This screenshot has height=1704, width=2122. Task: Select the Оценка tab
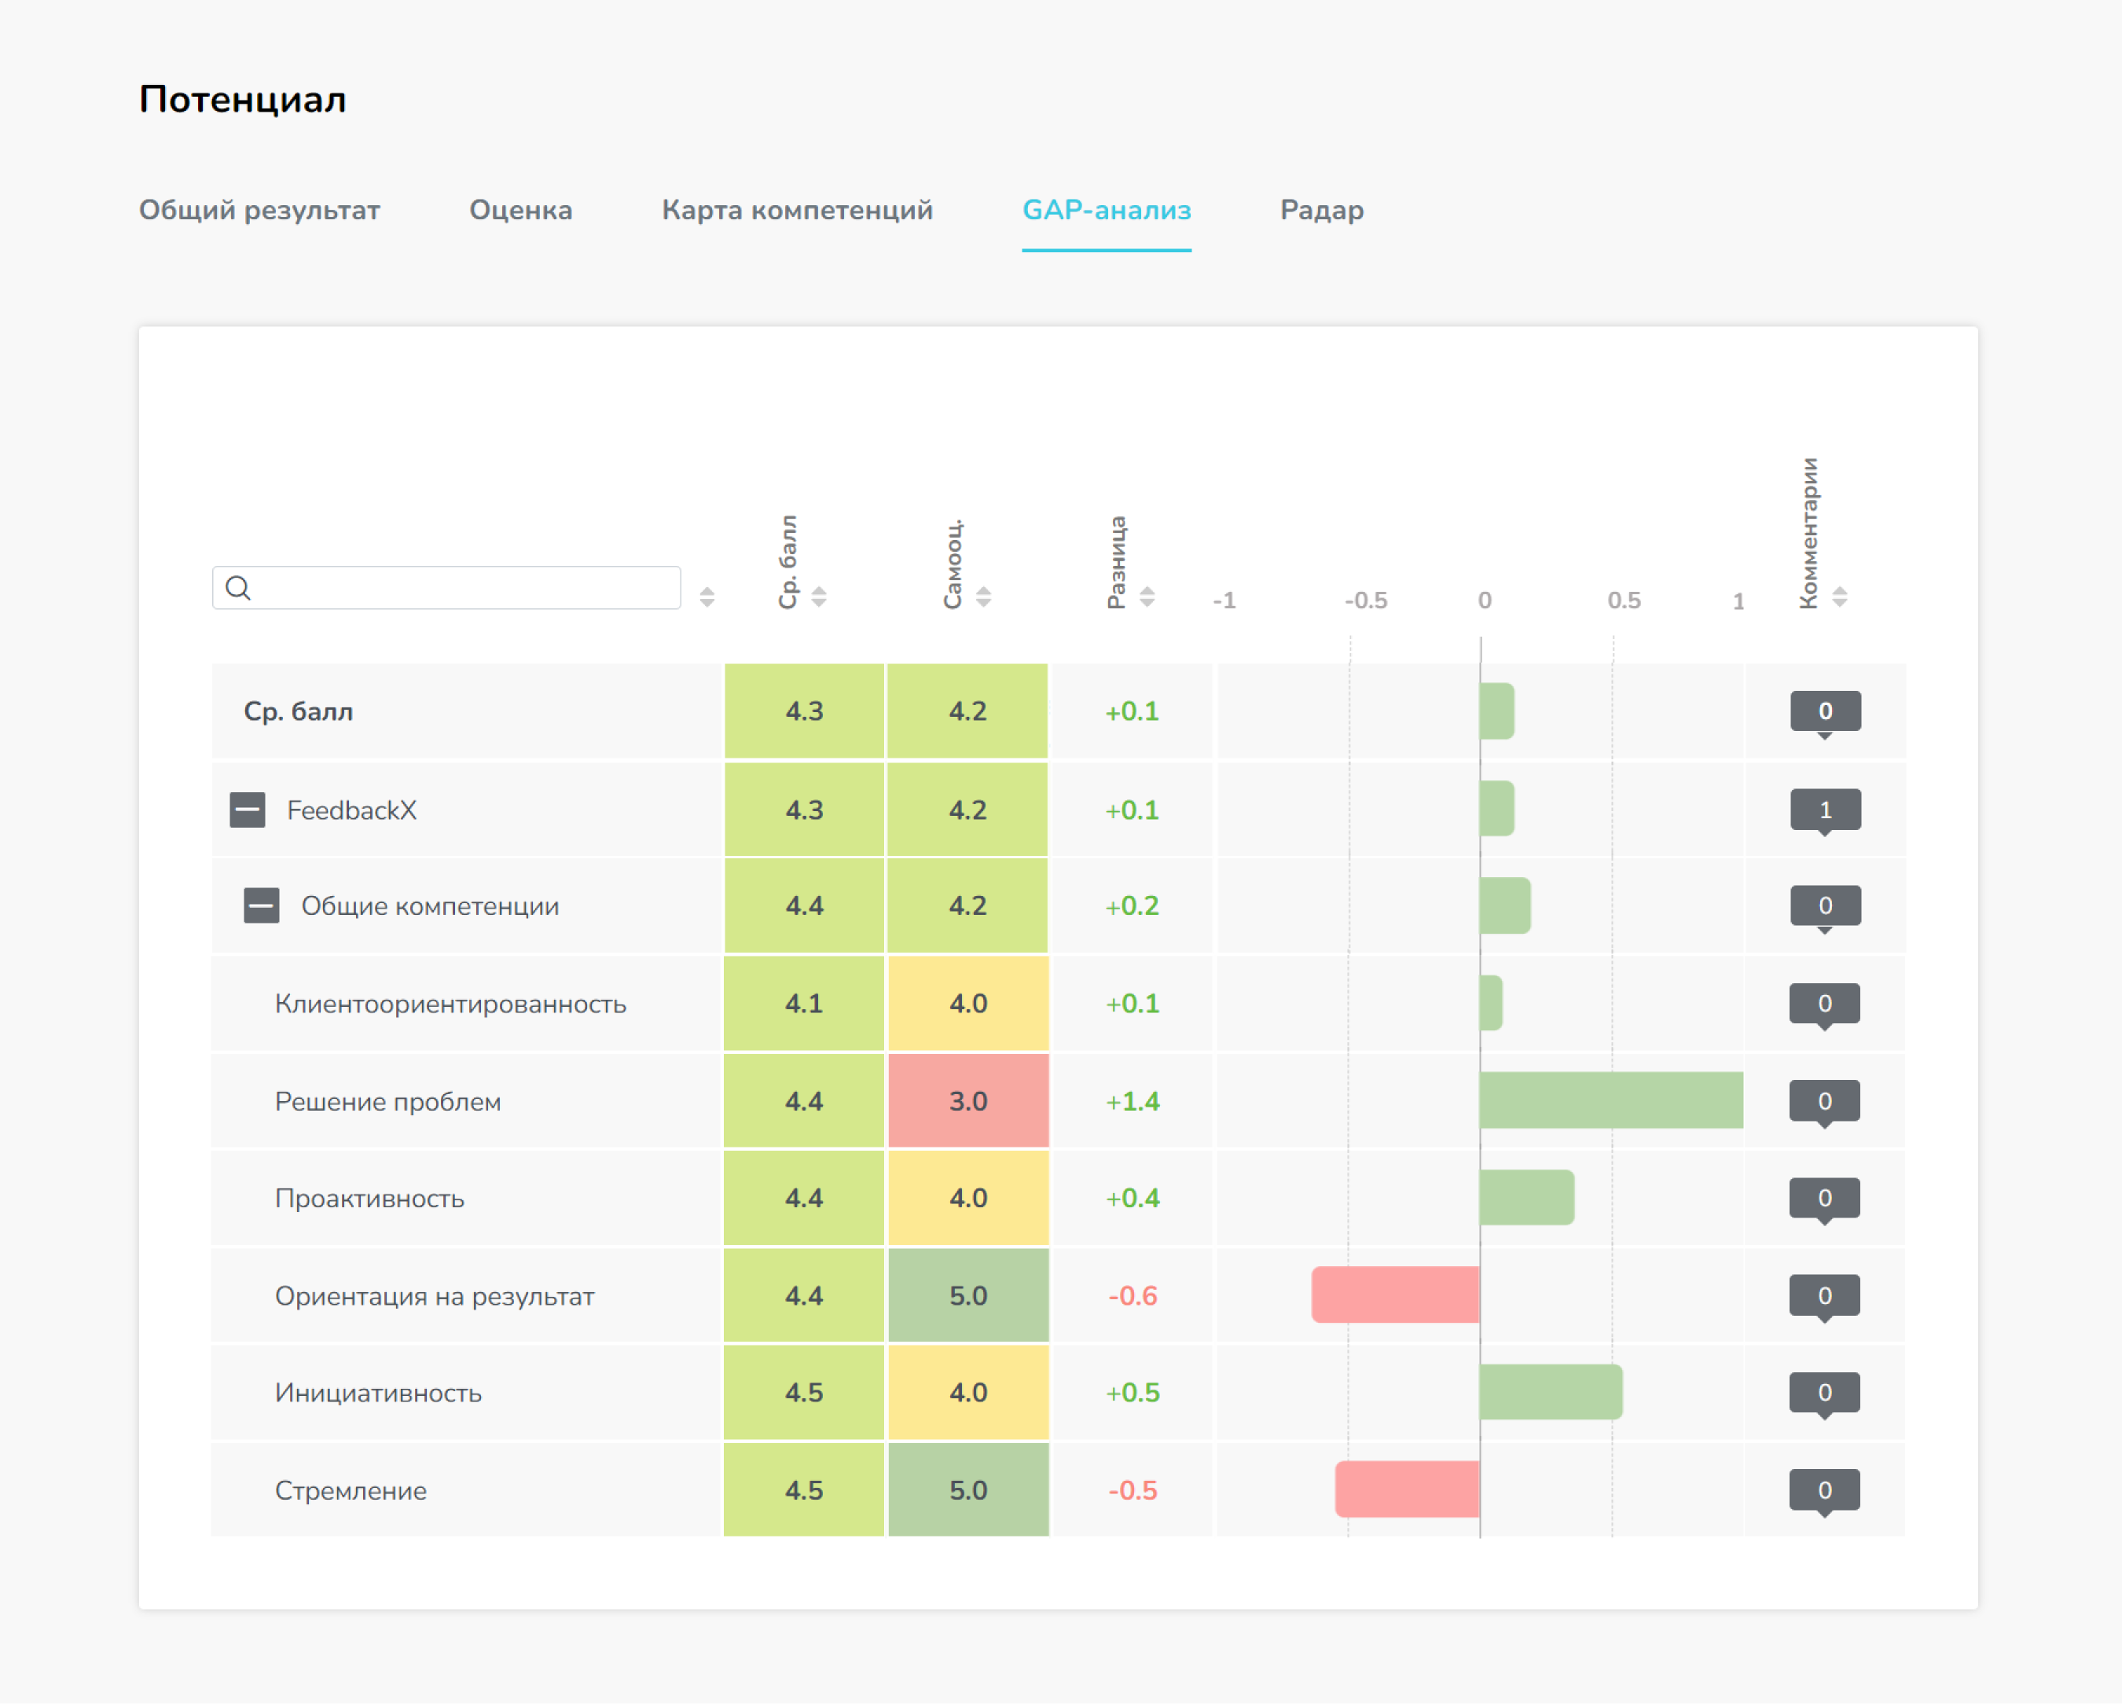click(x=520, y=210)
